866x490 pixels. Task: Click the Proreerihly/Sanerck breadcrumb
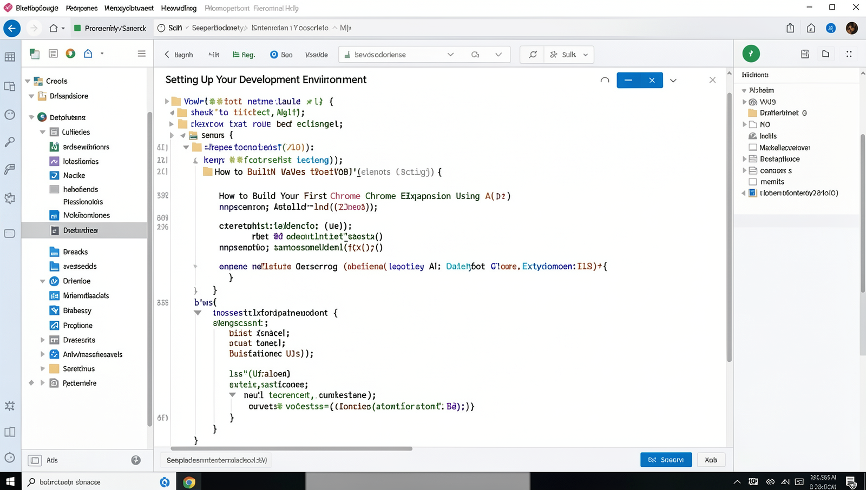point(110,28)
